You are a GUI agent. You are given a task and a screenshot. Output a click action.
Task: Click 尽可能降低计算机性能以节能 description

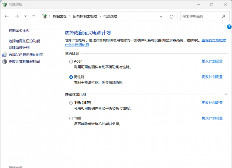pos(97,124)
